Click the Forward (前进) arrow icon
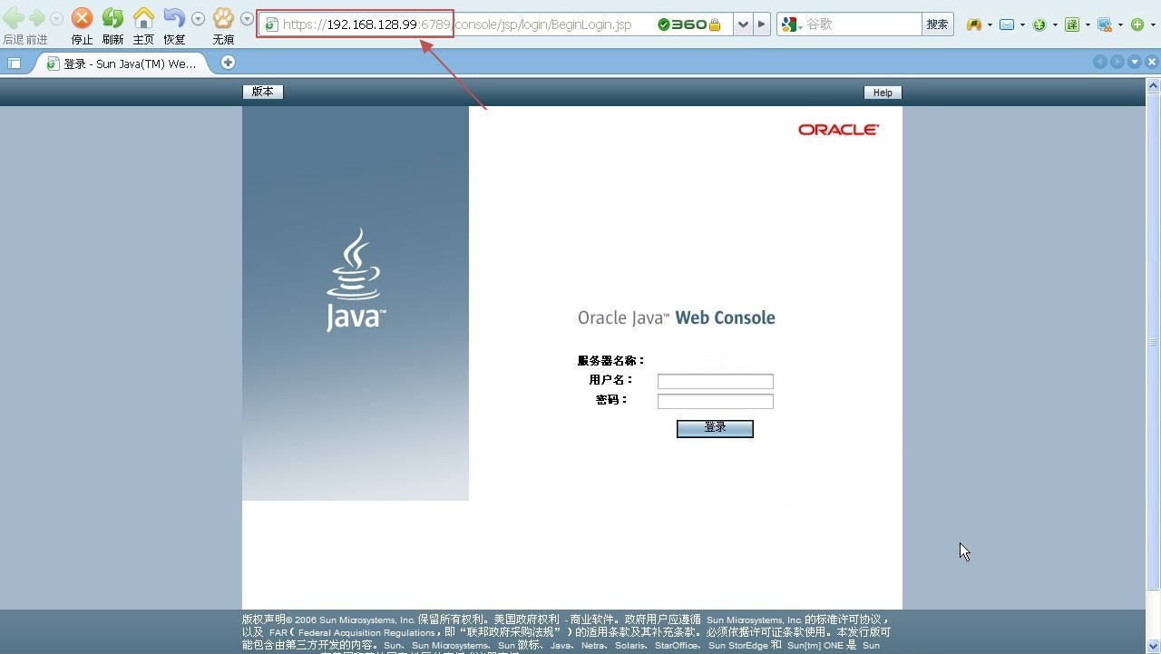The width and height of the screenshot is (1161, 654). pyautogui.click(x=36, y=18)
